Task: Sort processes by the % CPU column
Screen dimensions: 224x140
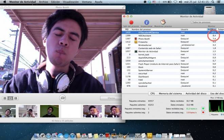Action: [212, 29]
